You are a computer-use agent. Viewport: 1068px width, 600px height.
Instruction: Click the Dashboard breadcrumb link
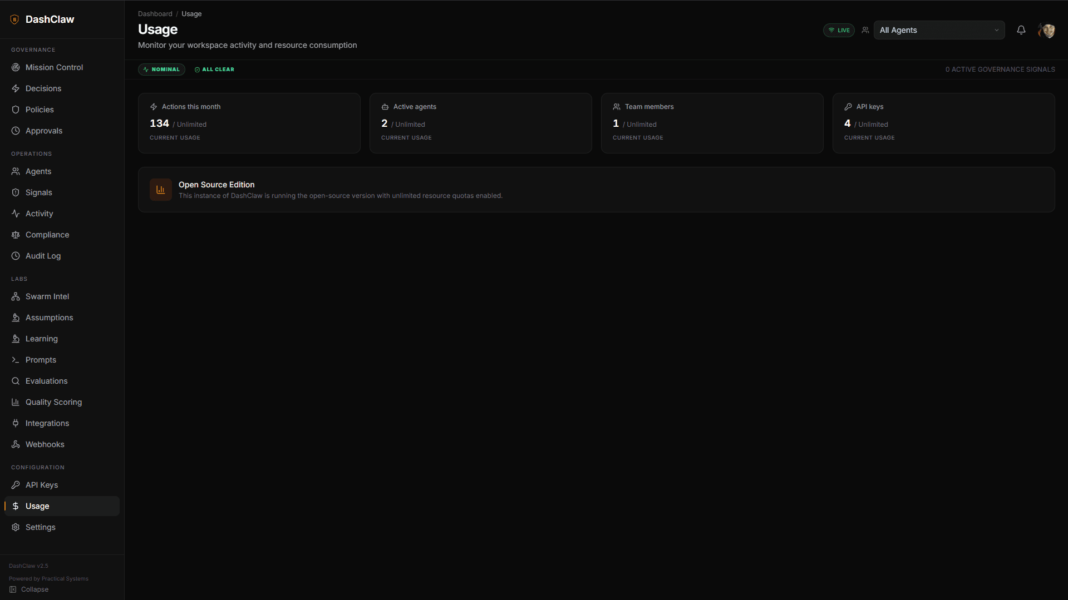point(155,14)
